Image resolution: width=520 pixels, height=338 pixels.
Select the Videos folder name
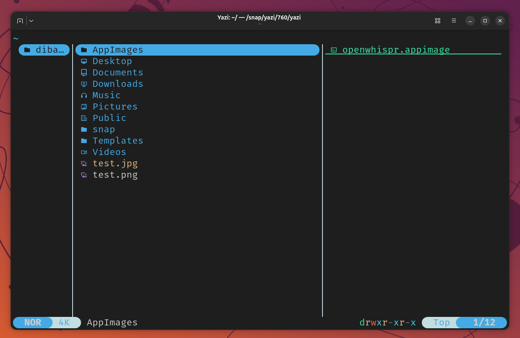pyautogui.click(x=110, y=152)
